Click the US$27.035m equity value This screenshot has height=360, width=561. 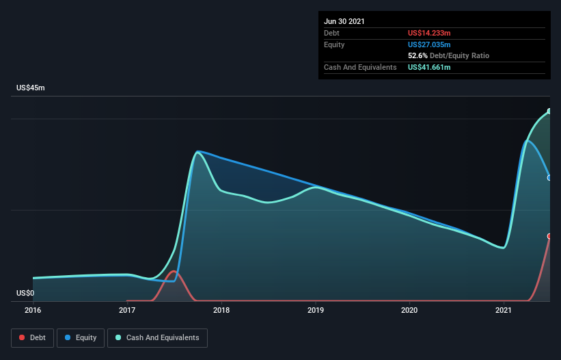click(429, 44)
